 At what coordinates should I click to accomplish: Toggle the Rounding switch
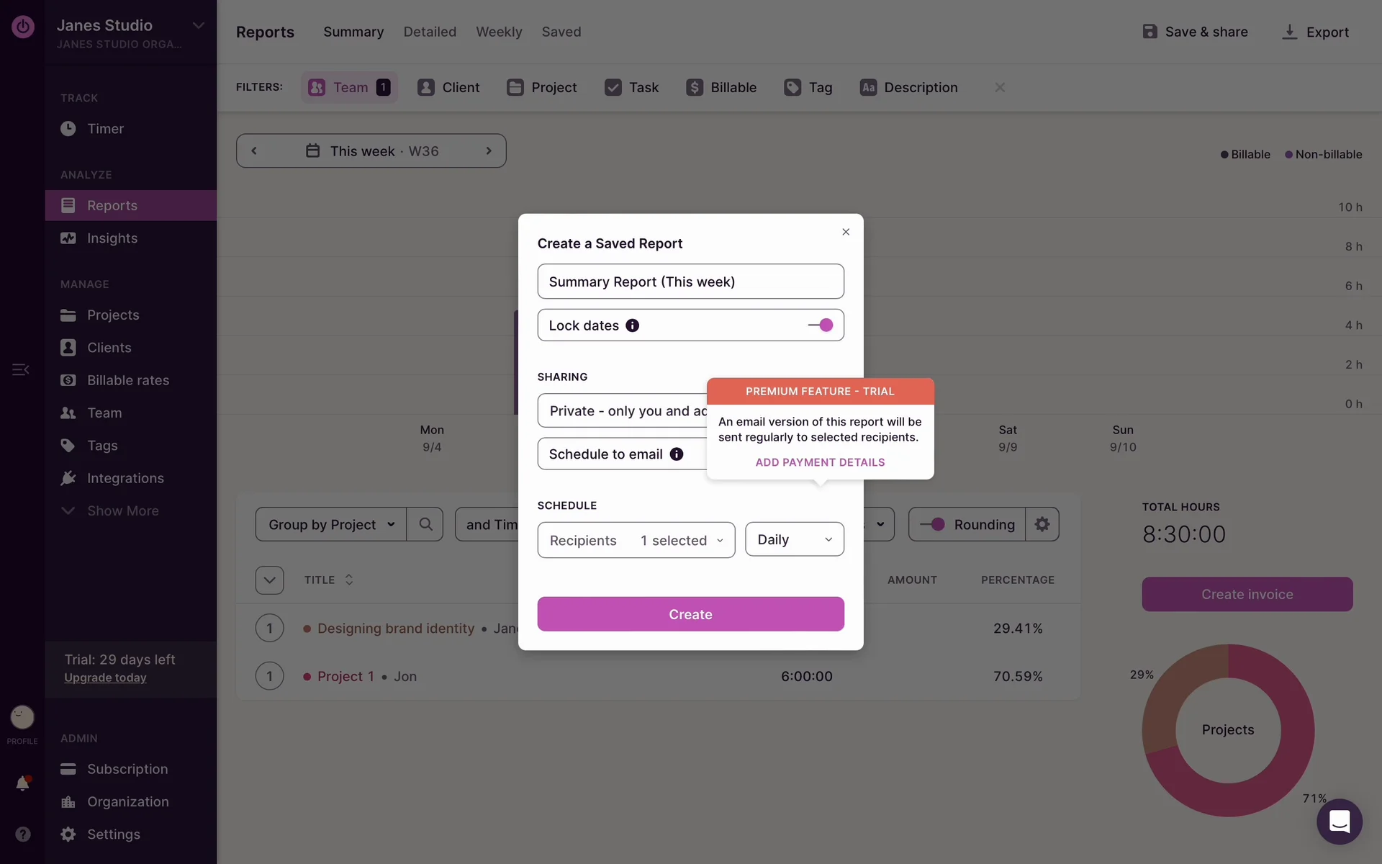933,524
